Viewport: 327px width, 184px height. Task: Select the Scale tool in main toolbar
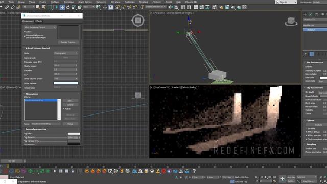pyautogui.click(x=74, y=7)
